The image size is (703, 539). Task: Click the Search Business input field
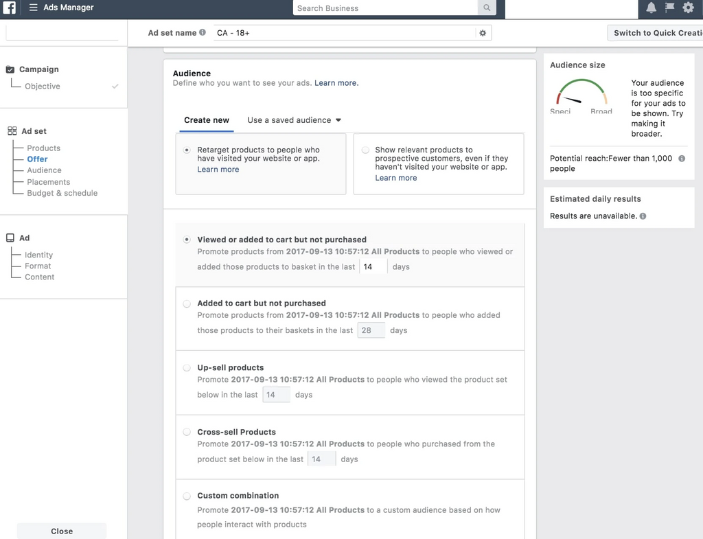pos(385,8)
